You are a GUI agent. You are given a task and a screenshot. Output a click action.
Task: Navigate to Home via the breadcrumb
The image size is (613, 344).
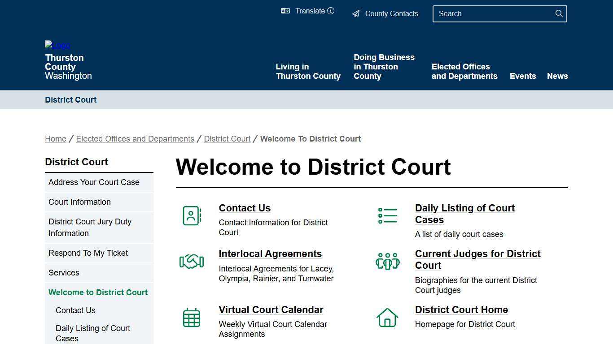pos(55,139)
